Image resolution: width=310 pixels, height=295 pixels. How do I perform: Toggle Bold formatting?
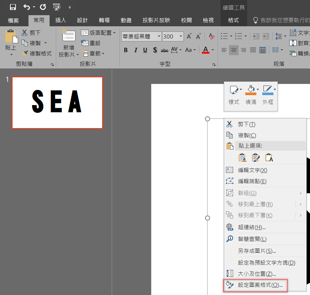tap(126, 50)
